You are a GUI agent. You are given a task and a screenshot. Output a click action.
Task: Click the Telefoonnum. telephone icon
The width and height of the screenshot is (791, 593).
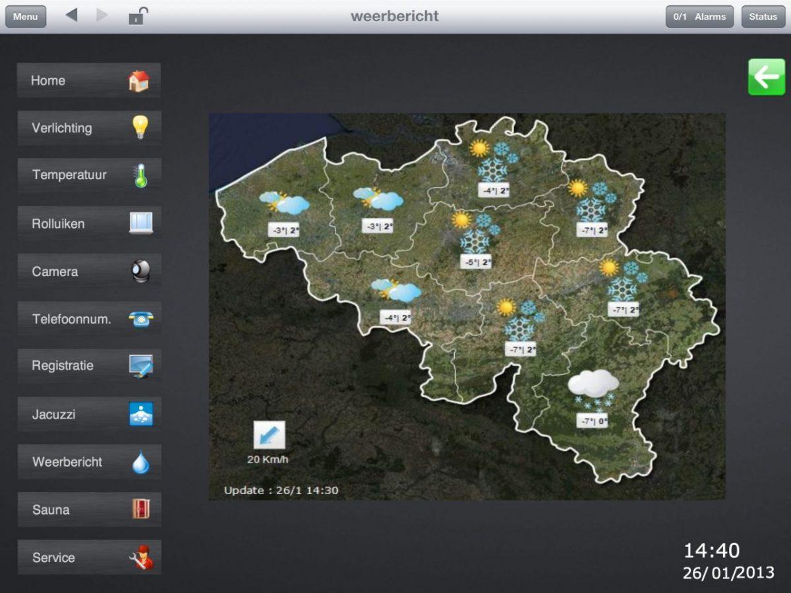click(140, 320)
